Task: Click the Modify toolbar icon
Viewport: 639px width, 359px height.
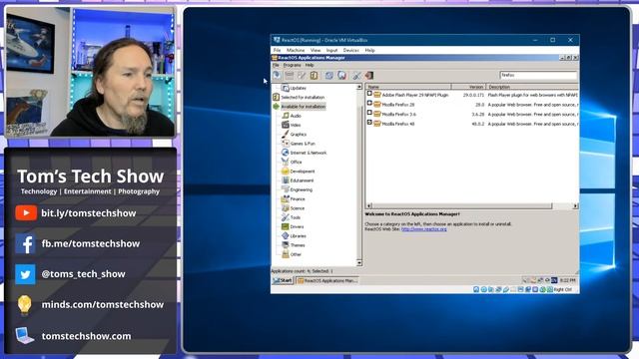Action: click(302, 76)
